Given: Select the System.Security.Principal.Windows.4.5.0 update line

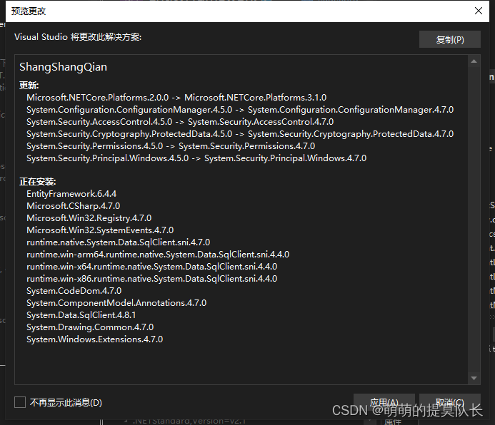Looking at the screenshot, I should pyautogui.click(x=196, y=158).
